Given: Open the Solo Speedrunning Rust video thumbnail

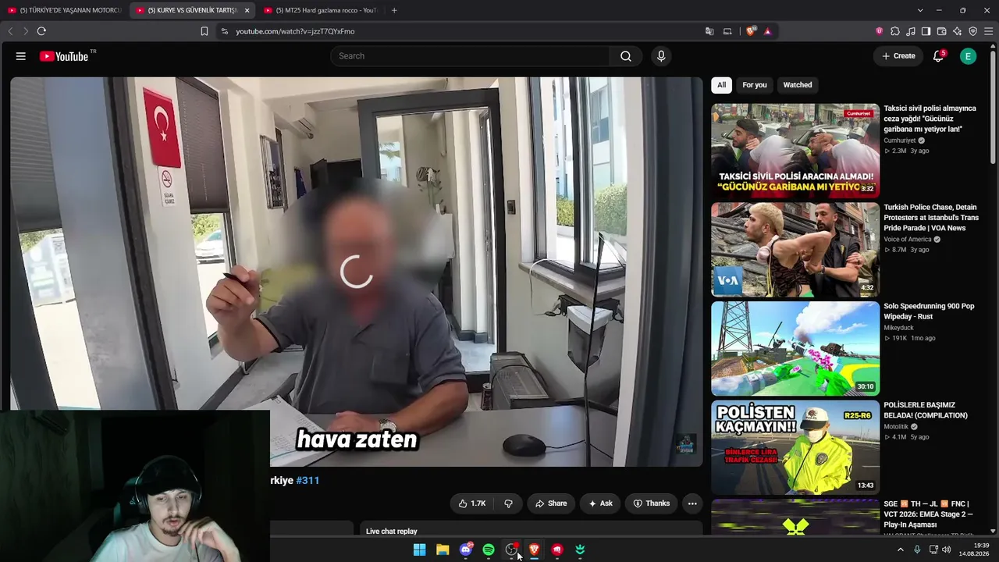Looking at the screenshot, I should tap(795, 349).
